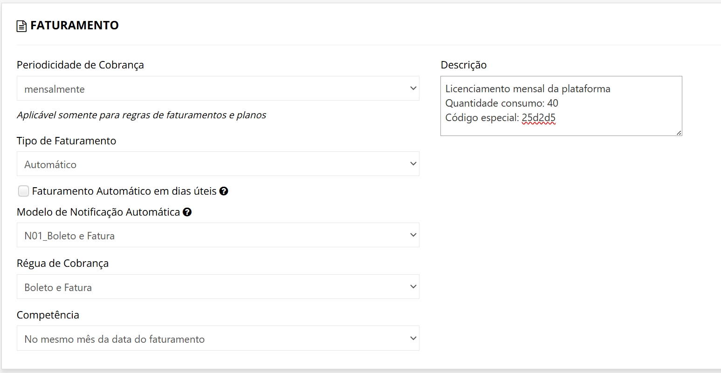This screenshot has height=373, width=721.
Task: Open the N01_Boleto e Fatura notification dropdown
Action: pyautogui.click(x=218, y=235)
